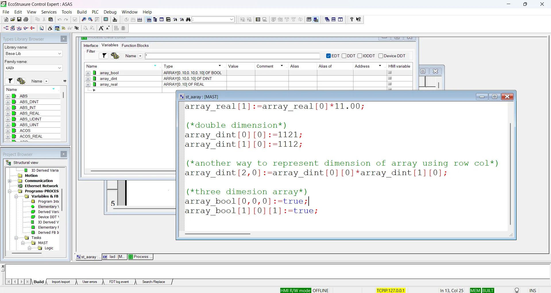Click the Analyze project icon
551x293 pixels.
click(x=126, y=20)
